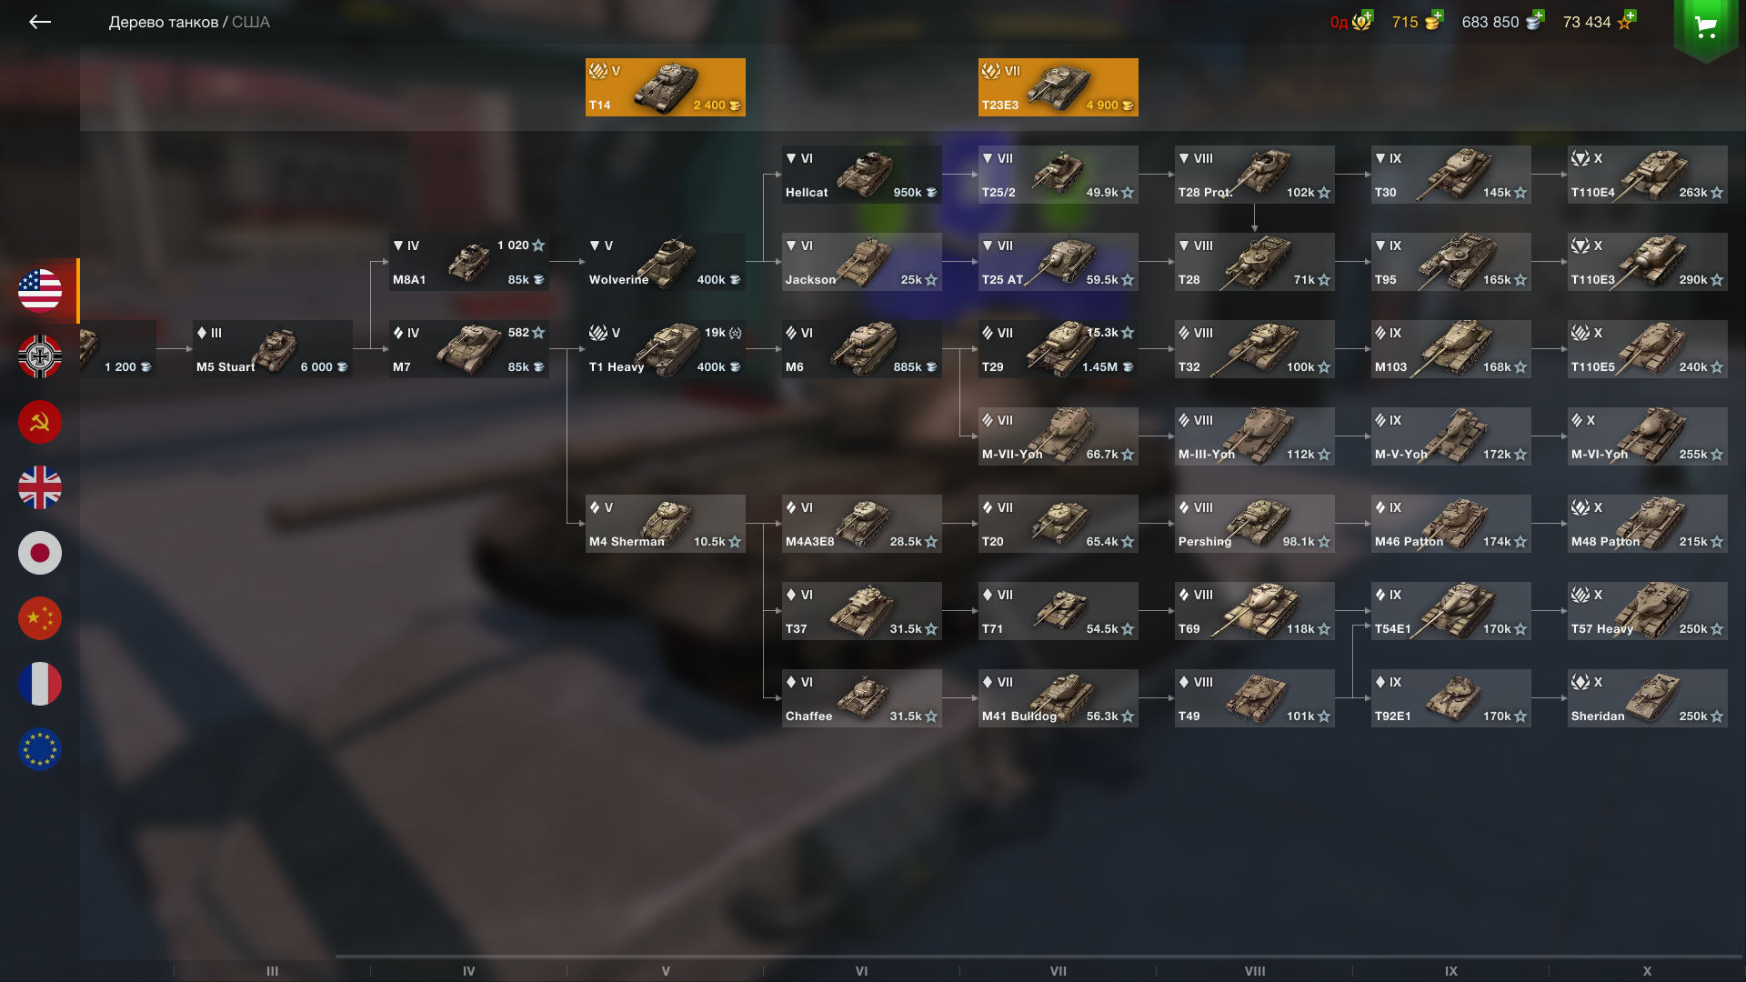This screenshot has width=1746, height=982.
Task: Select the USA flag nation icon
Action: click(x=40, y=291)
